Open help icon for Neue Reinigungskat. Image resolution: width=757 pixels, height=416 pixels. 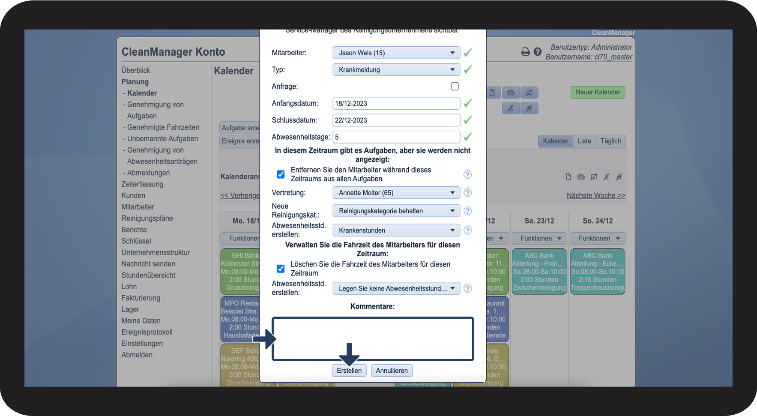coord(468,211)
